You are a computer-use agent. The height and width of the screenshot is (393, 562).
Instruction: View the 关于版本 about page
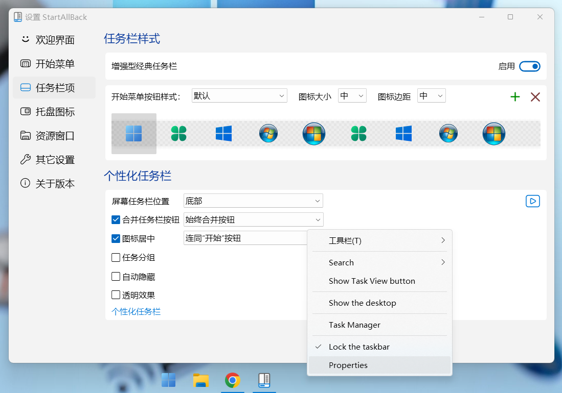54,183
